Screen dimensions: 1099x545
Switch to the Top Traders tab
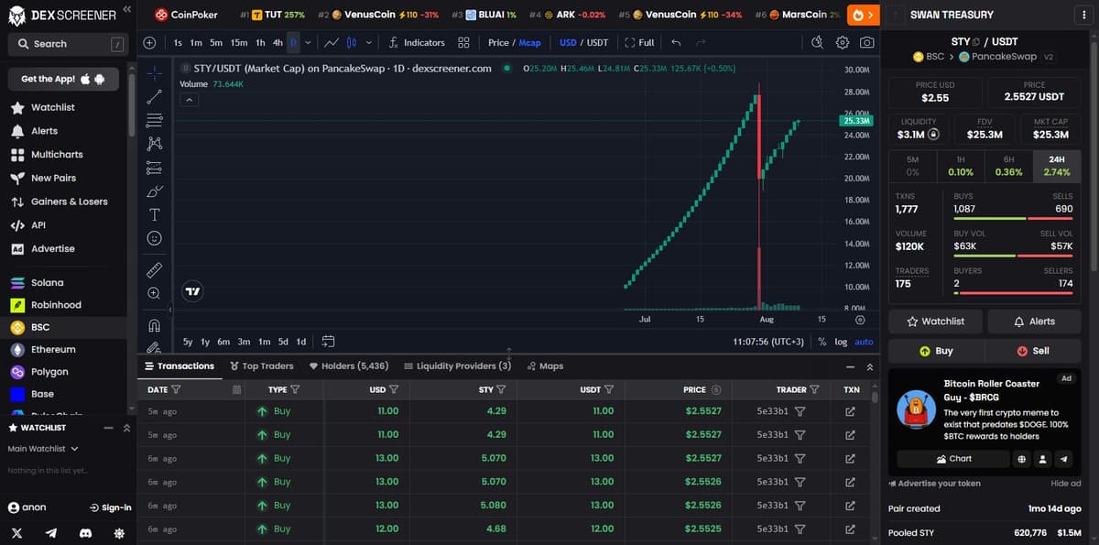click(x=262, y=365)
